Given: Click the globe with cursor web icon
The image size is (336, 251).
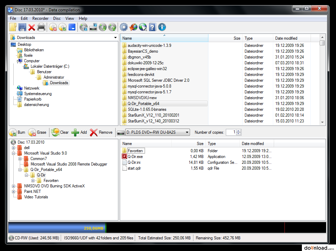Looking at the screenshot, I should click(143, 27).
